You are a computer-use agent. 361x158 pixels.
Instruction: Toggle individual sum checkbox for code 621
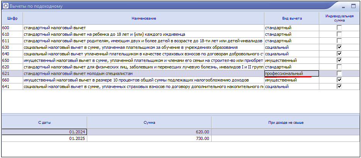pos(339,73)
